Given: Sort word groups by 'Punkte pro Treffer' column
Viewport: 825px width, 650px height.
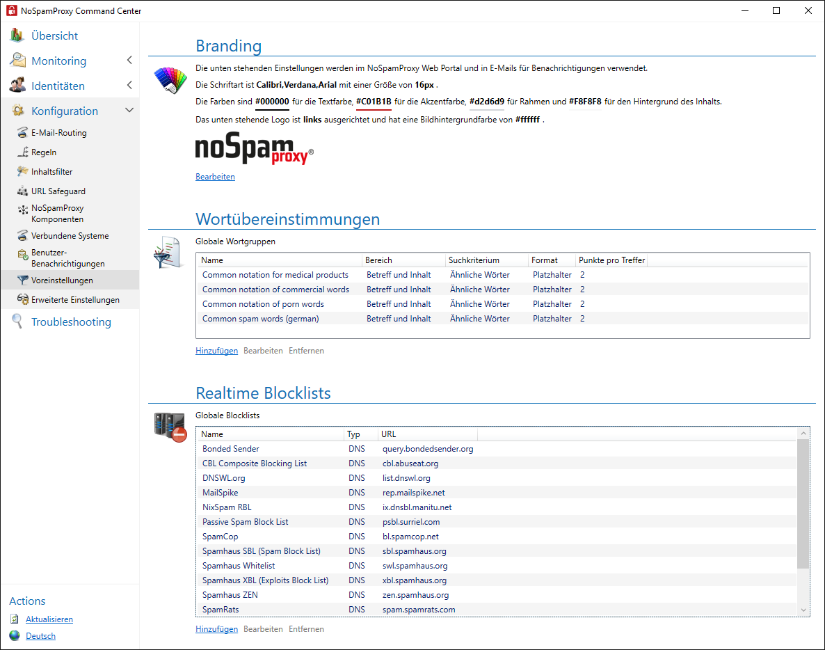Looking at the screenshot, I should click(x=611, y=260).
